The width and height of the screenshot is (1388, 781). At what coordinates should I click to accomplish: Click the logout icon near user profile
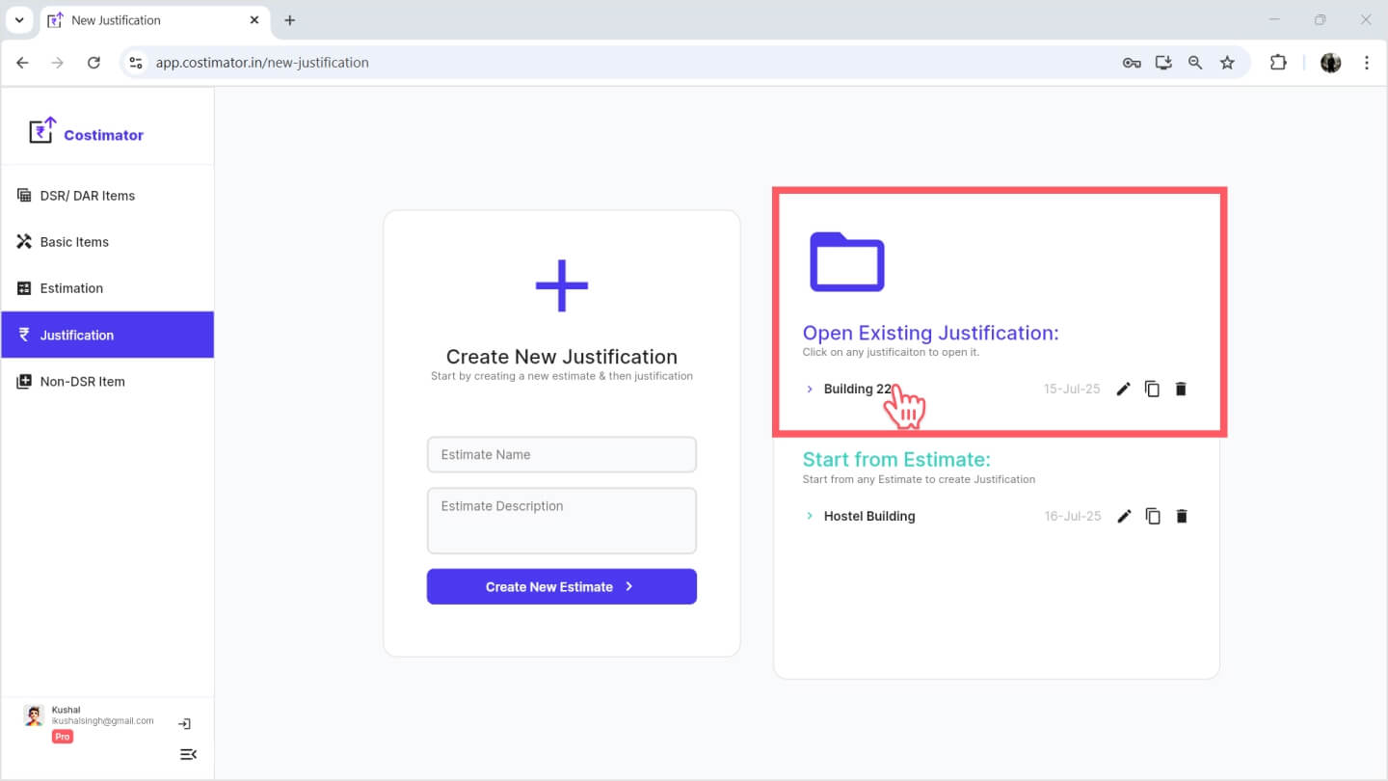coord(185,723)
